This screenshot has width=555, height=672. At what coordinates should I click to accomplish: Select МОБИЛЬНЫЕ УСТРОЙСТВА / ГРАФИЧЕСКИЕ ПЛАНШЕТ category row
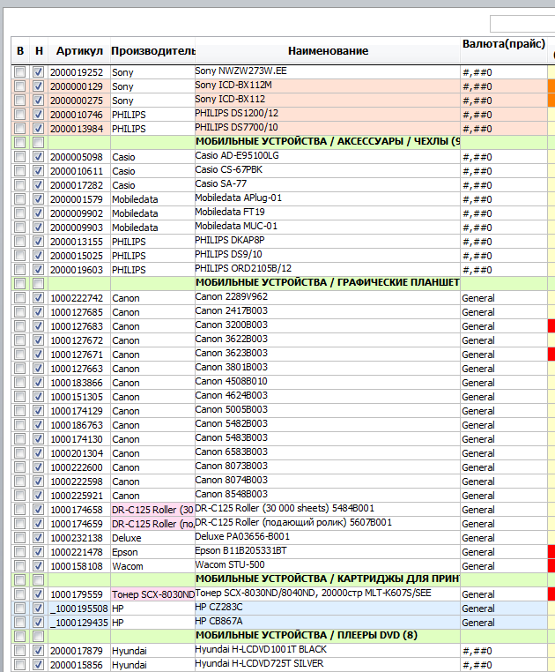click(x=328, y=282)
